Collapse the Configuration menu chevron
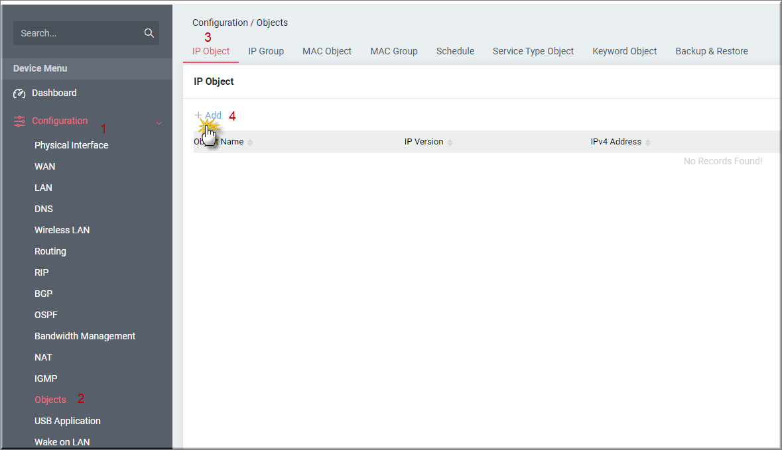 click(159, 123)
